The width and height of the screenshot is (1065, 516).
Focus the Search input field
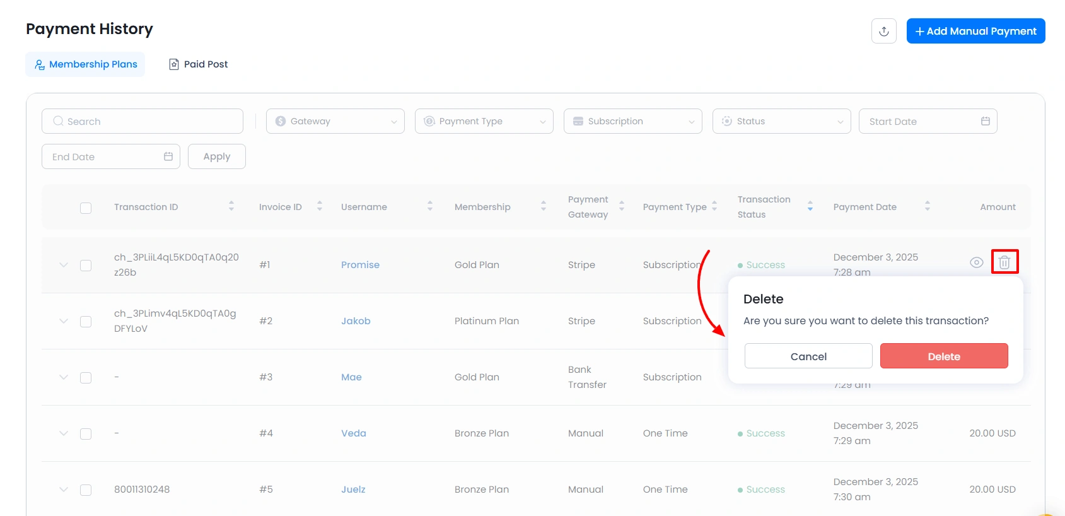[143, 121]
